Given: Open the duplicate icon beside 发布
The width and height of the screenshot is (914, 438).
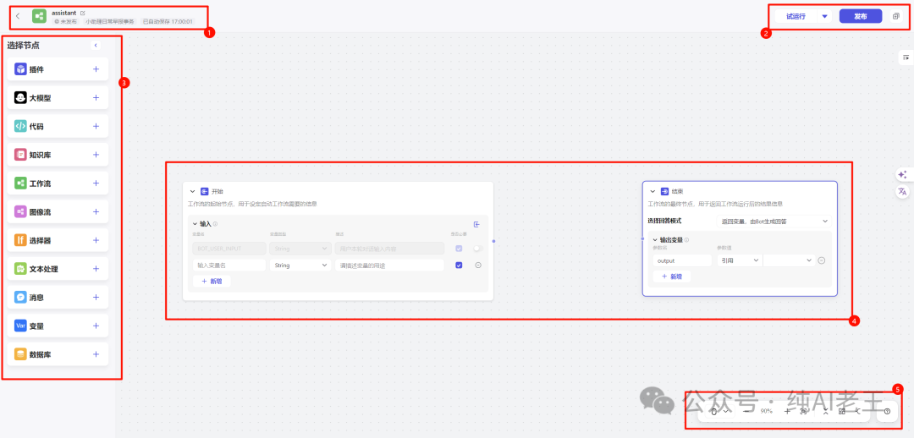Looking at the screenshot, I should 896,16.
